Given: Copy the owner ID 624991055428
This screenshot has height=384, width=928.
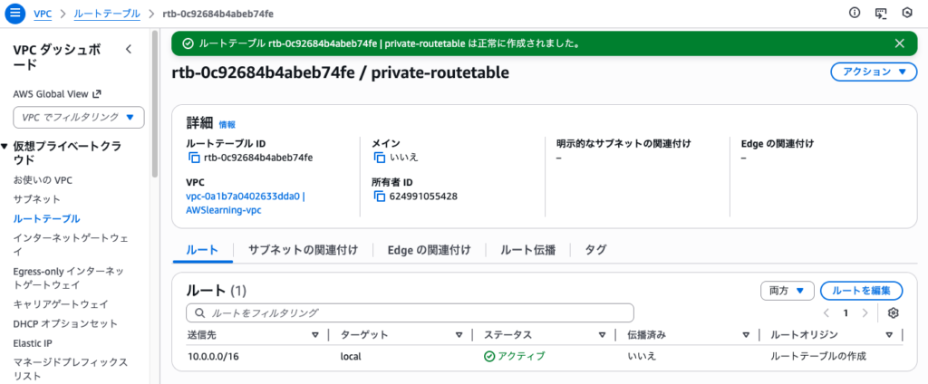Looking at the screenshot, I should point(379,197).
